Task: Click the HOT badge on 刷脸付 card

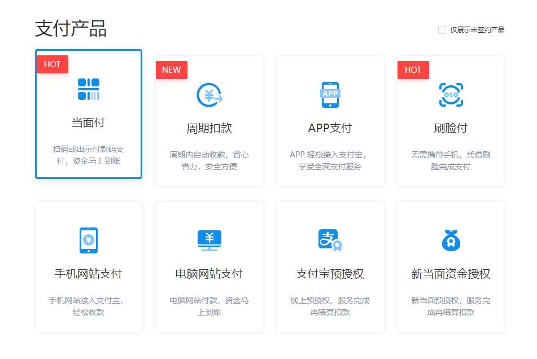Action: point(413,70)
